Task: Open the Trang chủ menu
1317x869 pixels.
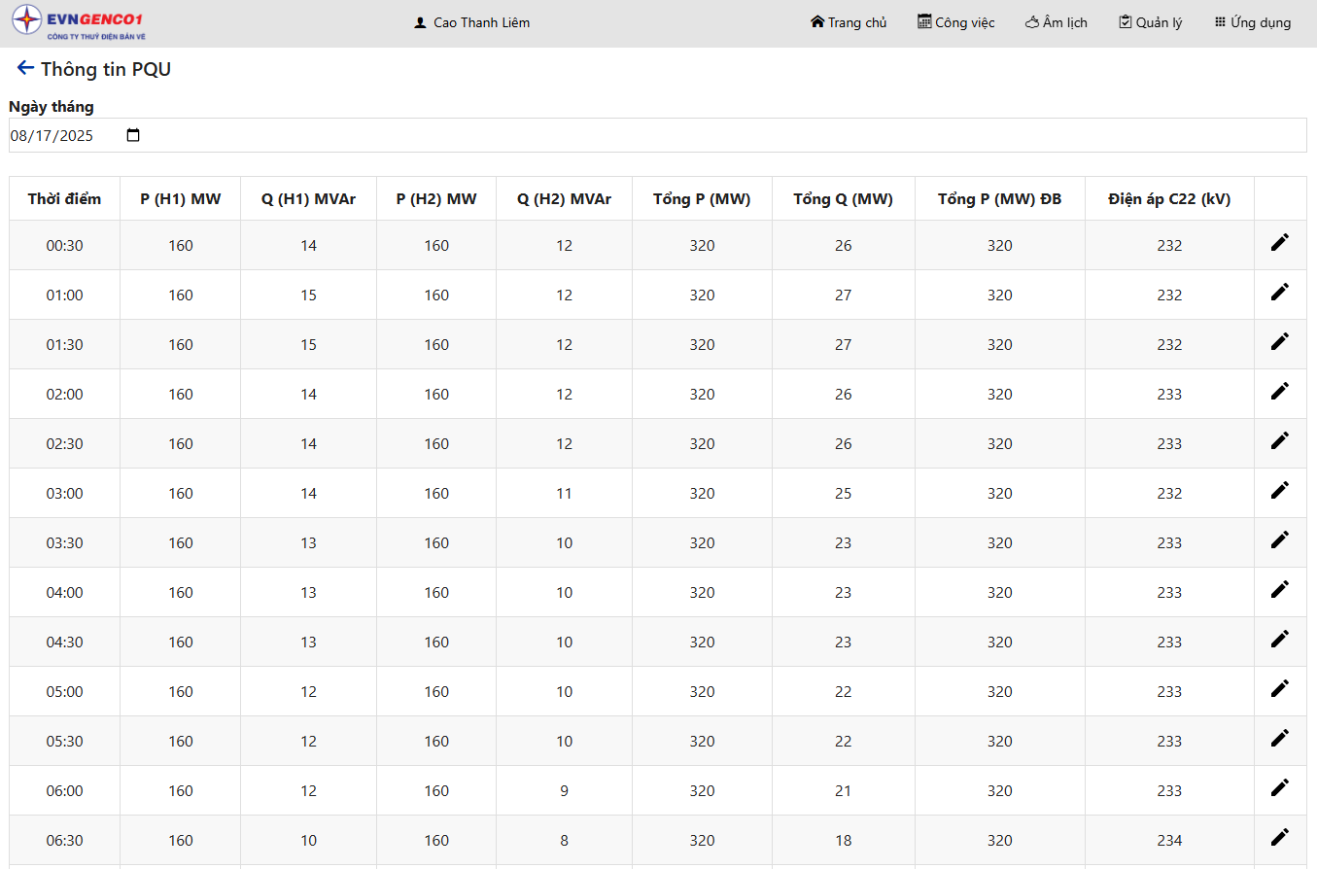Action: coord(849,22)
